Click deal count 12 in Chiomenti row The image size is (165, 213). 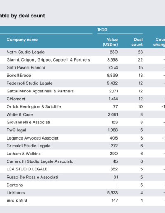coord(141,99)
